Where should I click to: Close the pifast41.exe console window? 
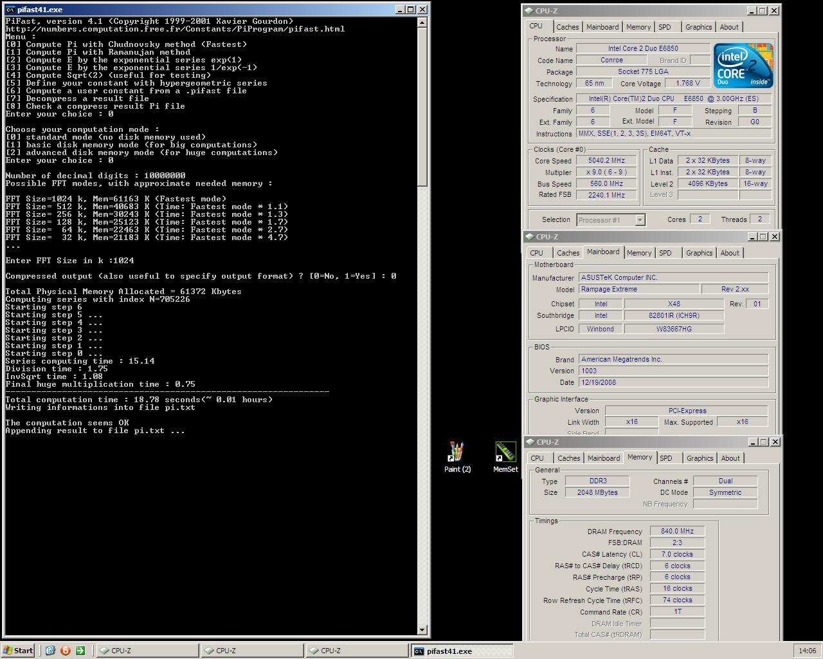422,10
